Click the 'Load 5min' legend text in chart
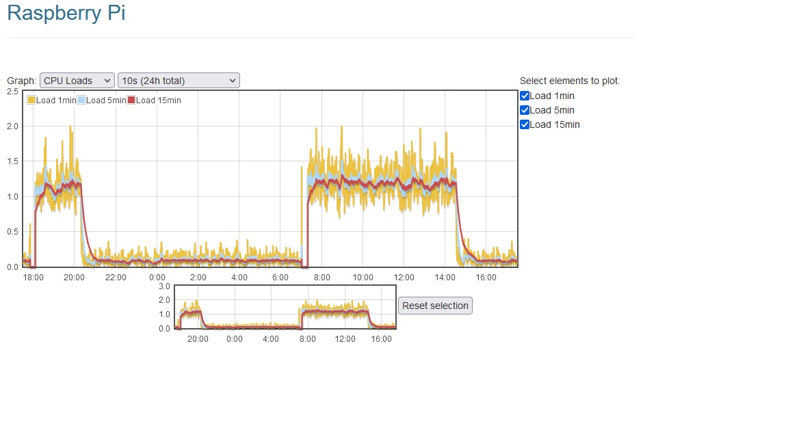 (x=106, y=100)
